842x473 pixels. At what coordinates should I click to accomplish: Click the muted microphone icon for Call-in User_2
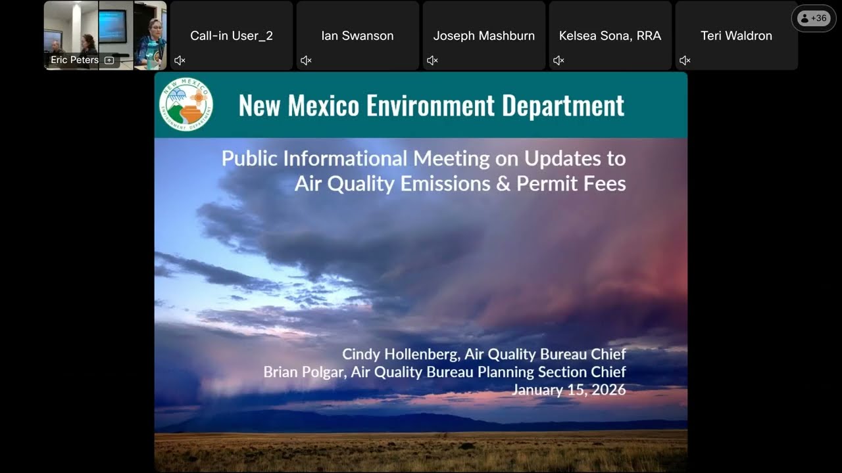pos(180,60)
